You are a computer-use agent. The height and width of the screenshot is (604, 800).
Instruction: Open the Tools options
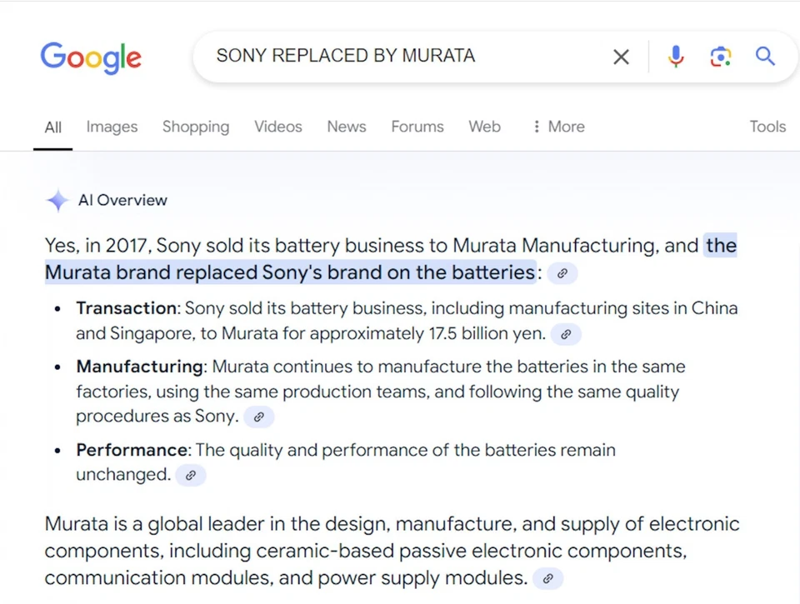tap(767, 127)
